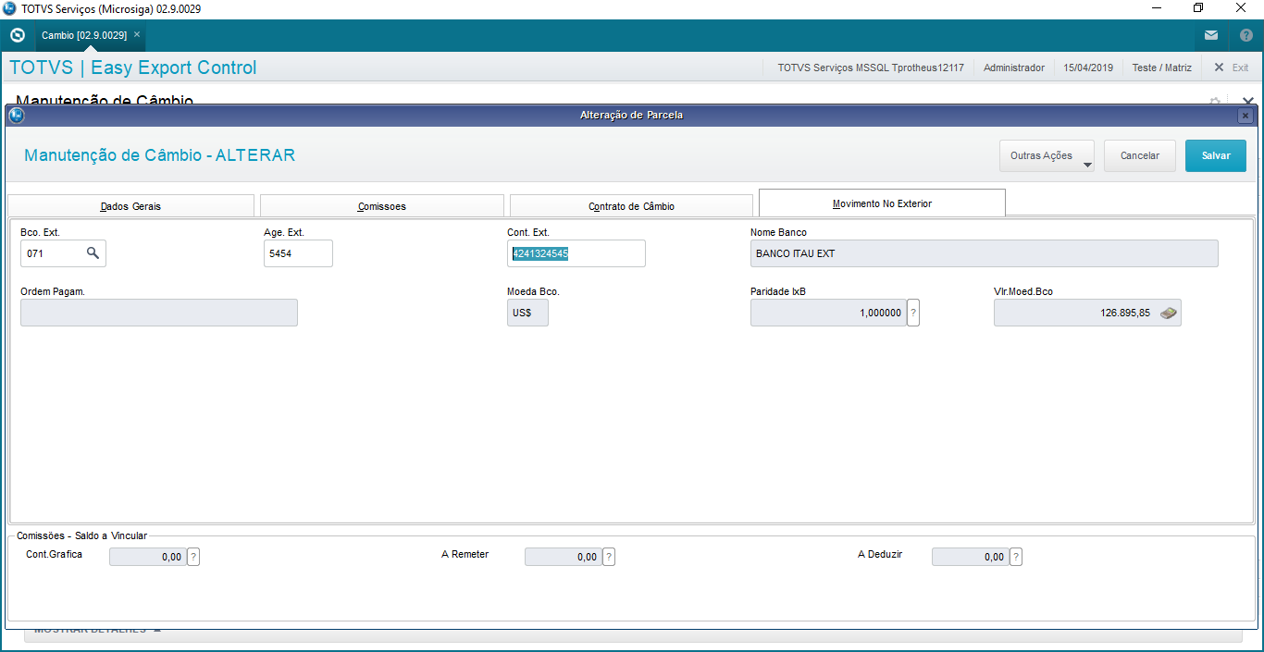This screenshot has width=1264, height=652.
Task: Click the Nome Banco field
Action: pos(985,253)
